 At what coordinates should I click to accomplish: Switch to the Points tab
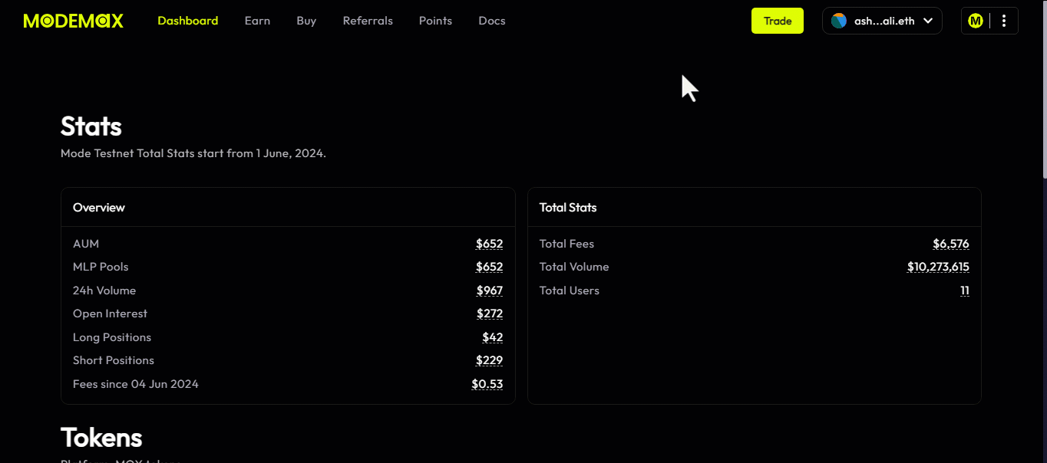435,21
